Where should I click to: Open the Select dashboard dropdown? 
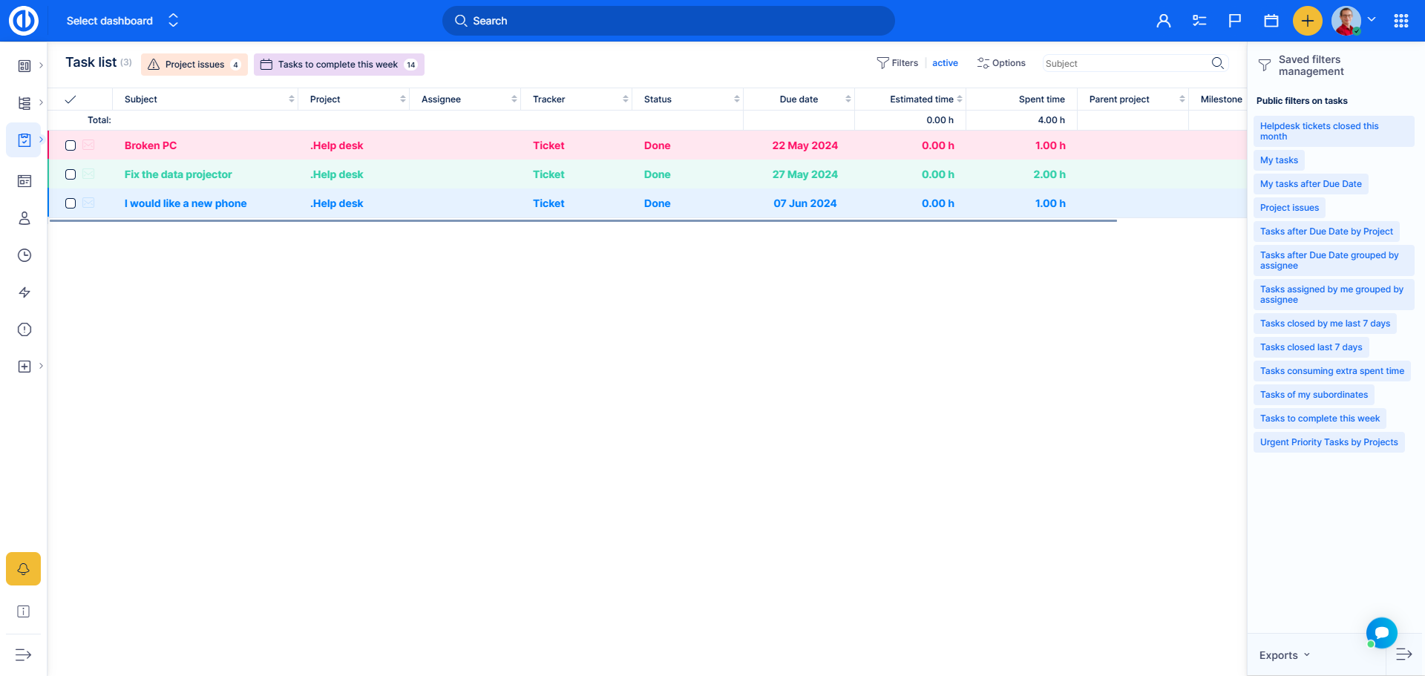122,21
